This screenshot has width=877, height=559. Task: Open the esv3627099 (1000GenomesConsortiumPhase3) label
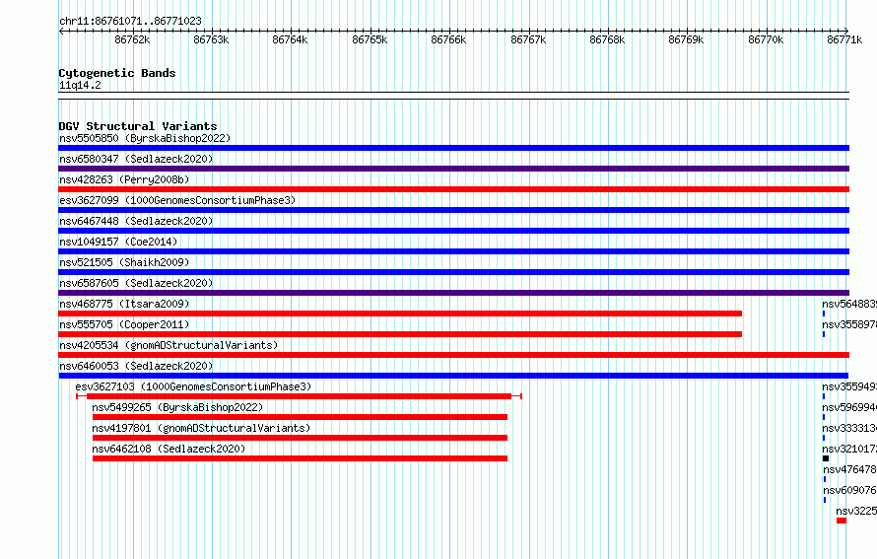coord(177,200)
